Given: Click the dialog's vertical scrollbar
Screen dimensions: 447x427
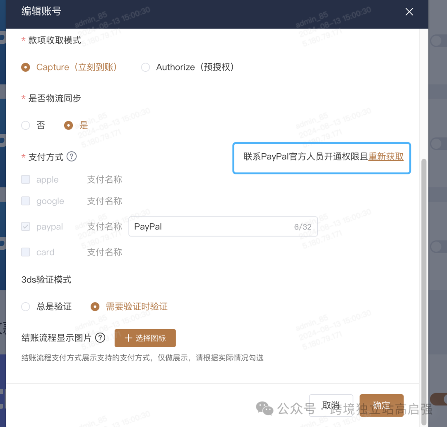Looking at the screenshot, I should click(424, 292).
